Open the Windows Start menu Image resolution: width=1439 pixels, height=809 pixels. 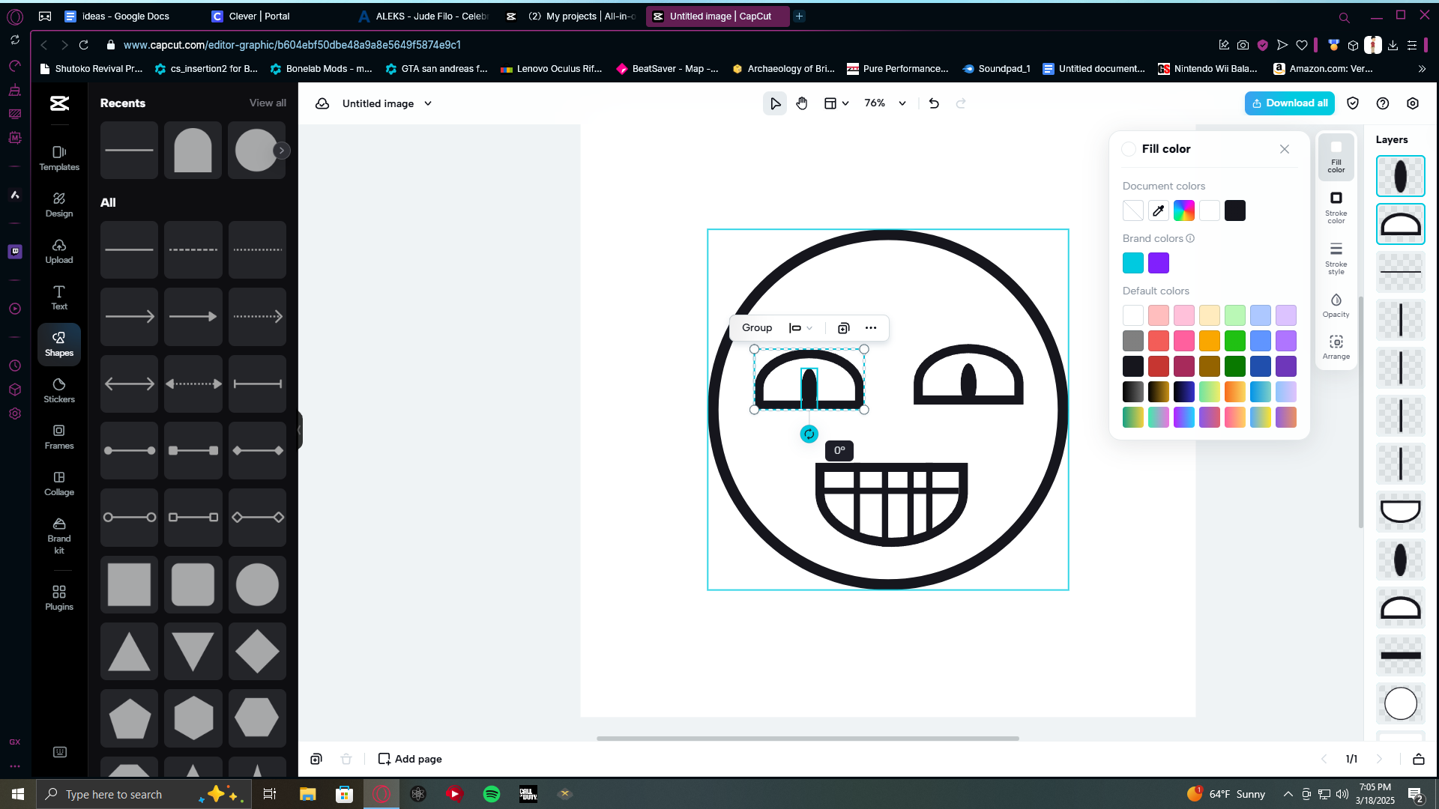(x=18, y=794)
